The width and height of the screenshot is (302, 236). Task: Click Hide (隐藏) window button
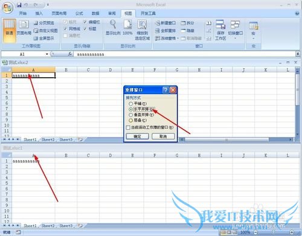pyautogui.click(x=187, y=31)
